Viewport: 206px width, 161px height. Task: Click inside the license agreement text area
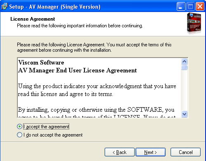pos(99,88)
